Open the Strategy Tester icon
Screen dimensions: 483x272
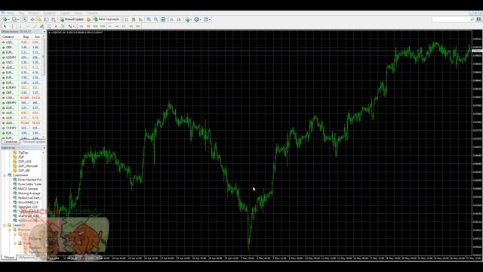coord(54,20)
